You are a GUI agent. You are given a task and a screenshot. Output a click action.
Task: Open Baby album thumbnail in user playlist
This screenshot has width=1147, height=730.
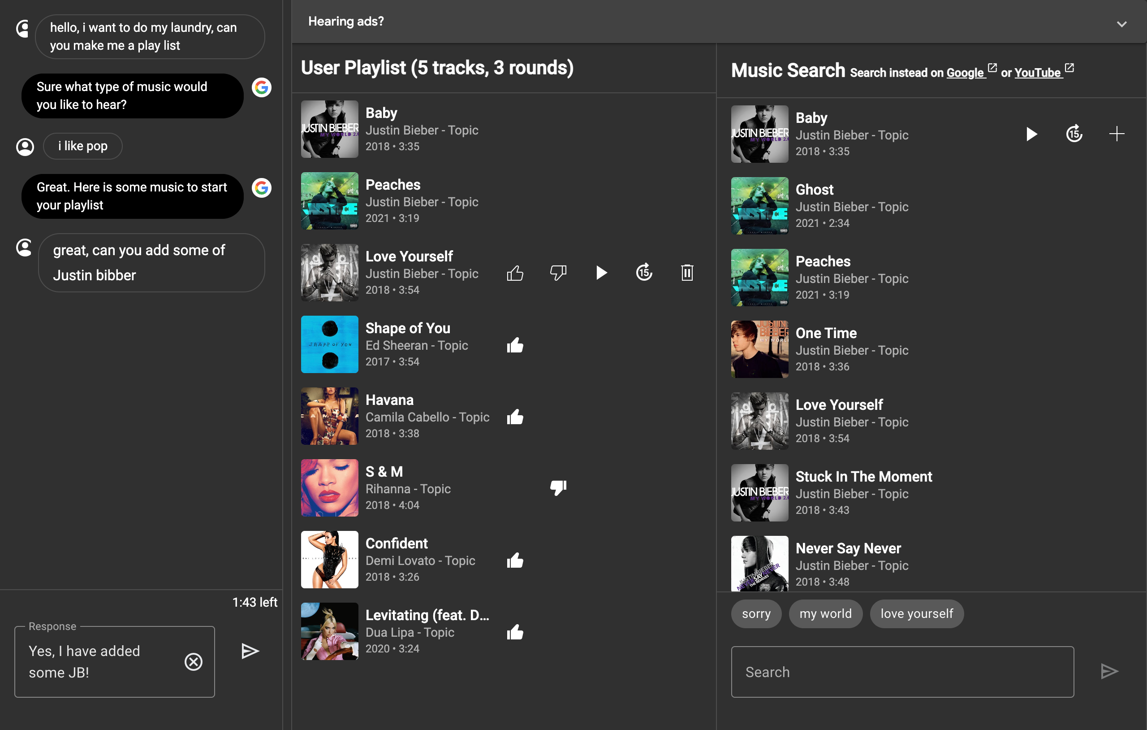click(330, 129)
